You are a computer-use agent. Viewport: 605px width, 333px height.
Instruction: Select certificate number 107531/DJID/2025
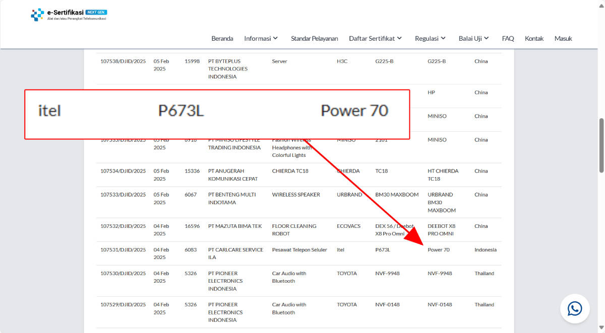tap(123, 250)
